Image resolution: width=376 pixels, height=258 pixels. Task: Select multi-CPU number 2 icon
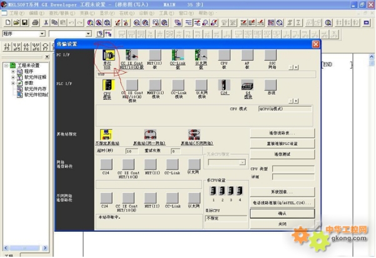pyautogui.click(x=222, y=191)
